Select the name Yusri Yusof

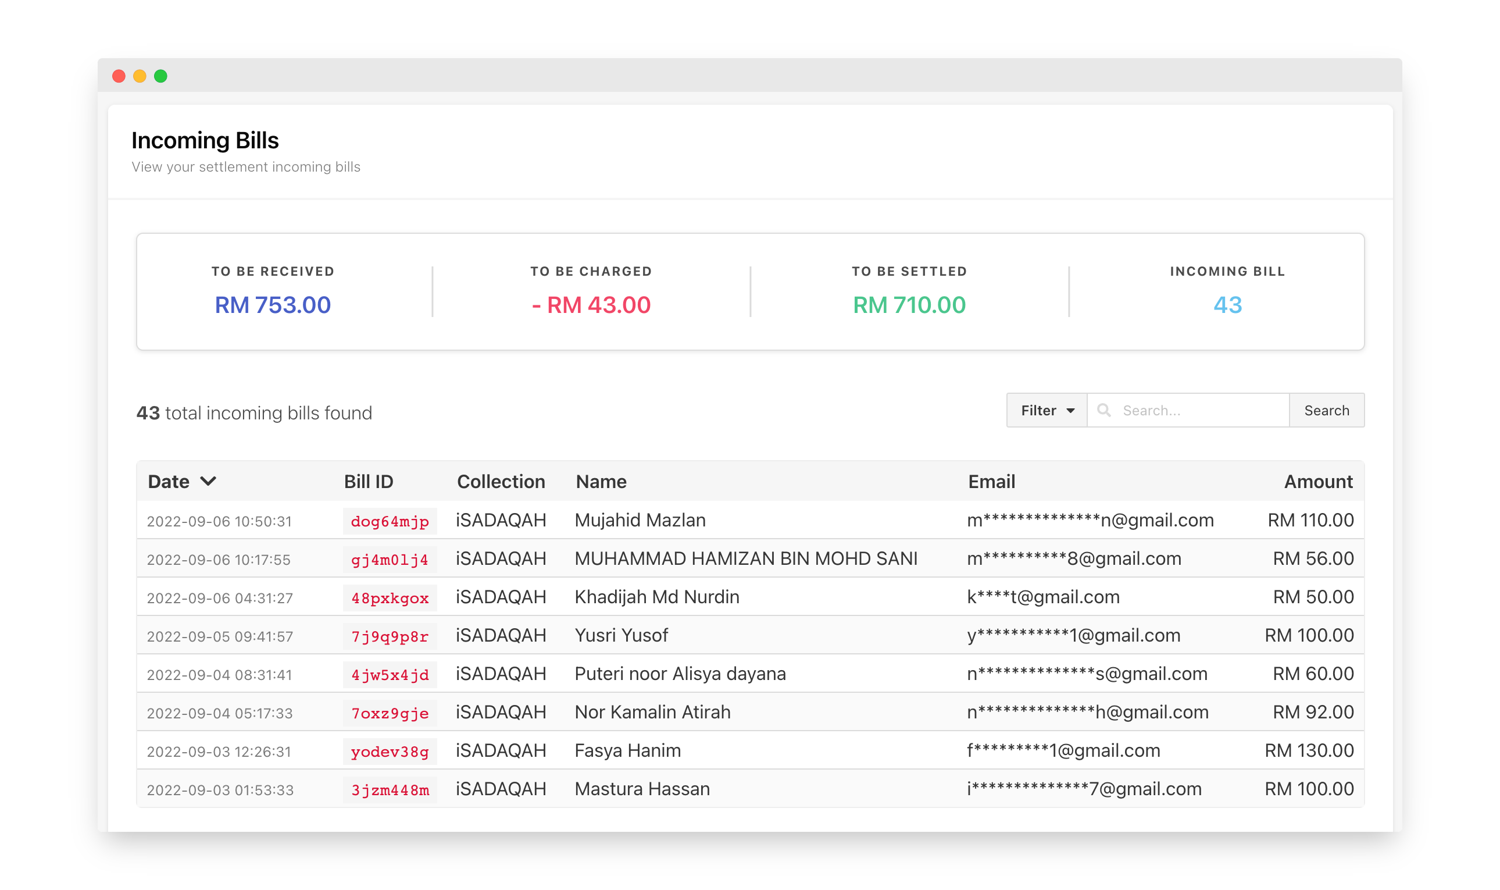coord(621,635)
